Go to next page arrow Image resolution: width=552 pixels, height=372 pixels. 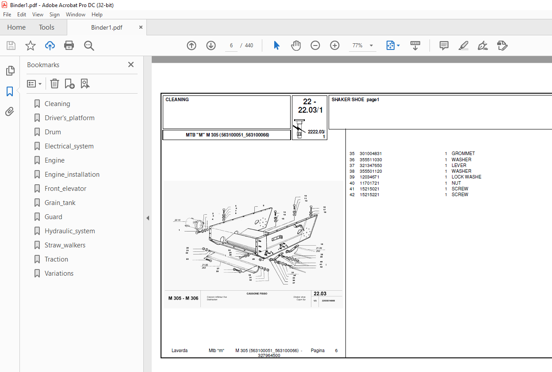pyautogui.click(x=211, y=46)
